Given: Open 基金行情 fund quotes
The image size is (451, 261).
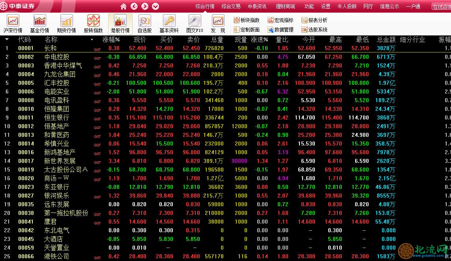Looking at the screenshot, I should (x=40, y=24).
